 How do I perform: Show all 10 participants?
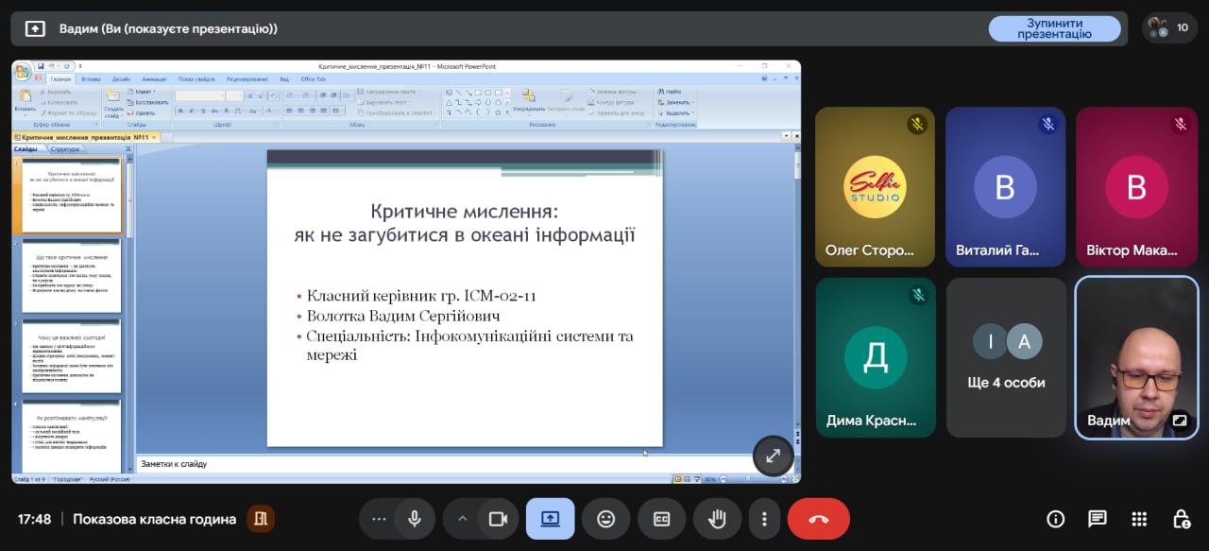coord(1169,28)
